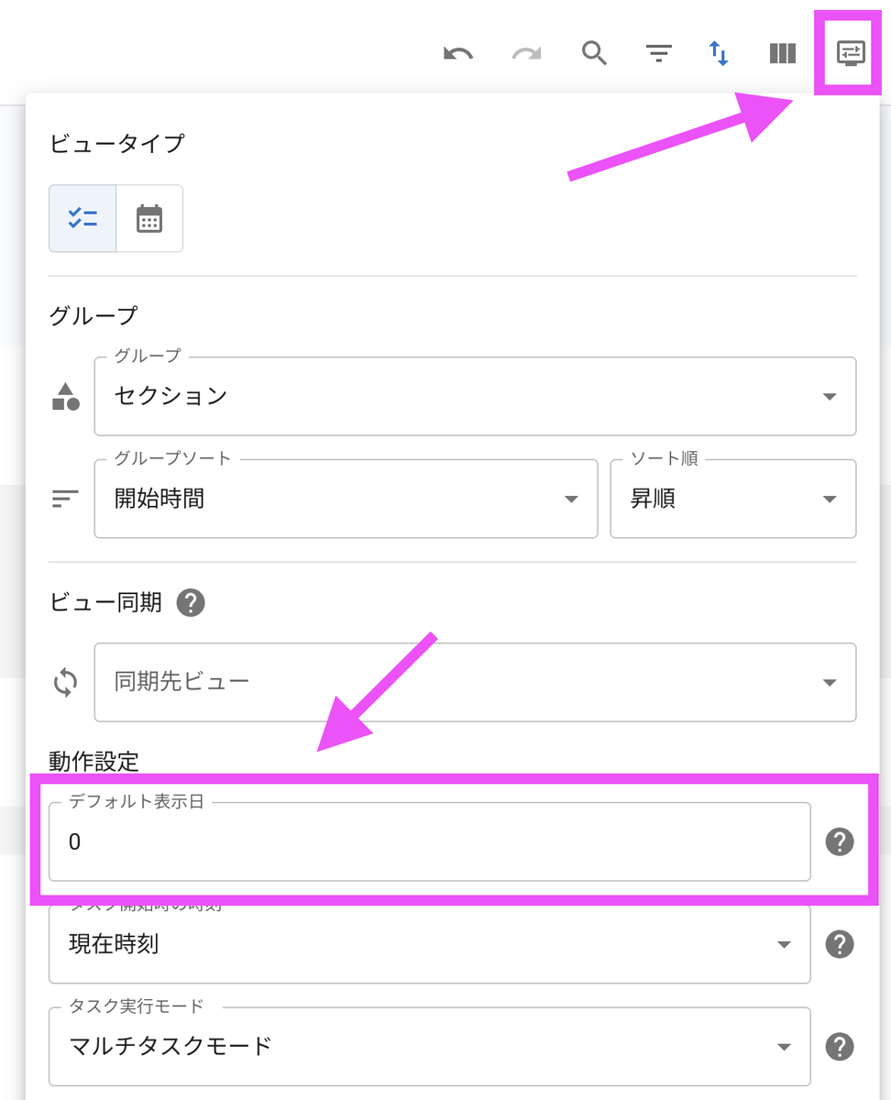The width and height of the screenshot is (891, 1100).
Task: Open the ソート順 dropdown showing 昇順
Action: tap(733, 499)
